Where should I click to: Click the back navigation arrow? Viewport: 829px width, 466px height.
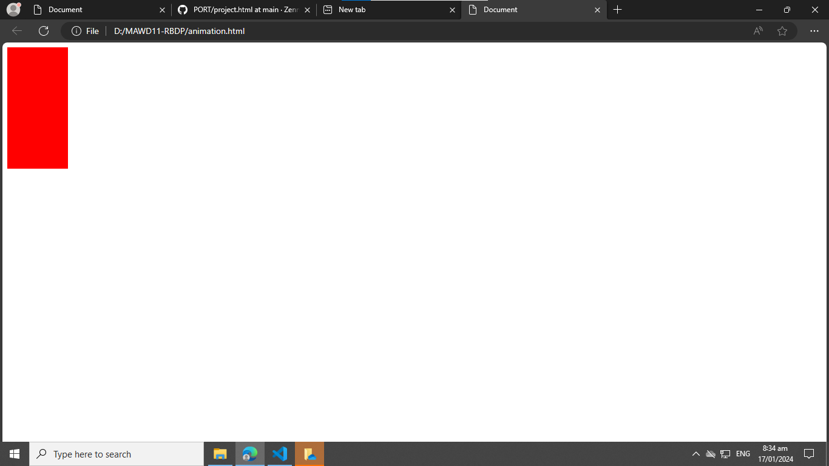[x=17, y=31]
